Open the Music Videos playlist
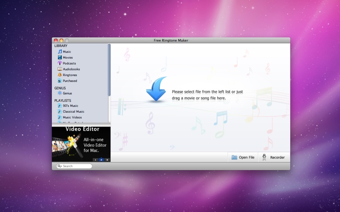The width and height of the screenshot is (340, 212). point(72,117)
